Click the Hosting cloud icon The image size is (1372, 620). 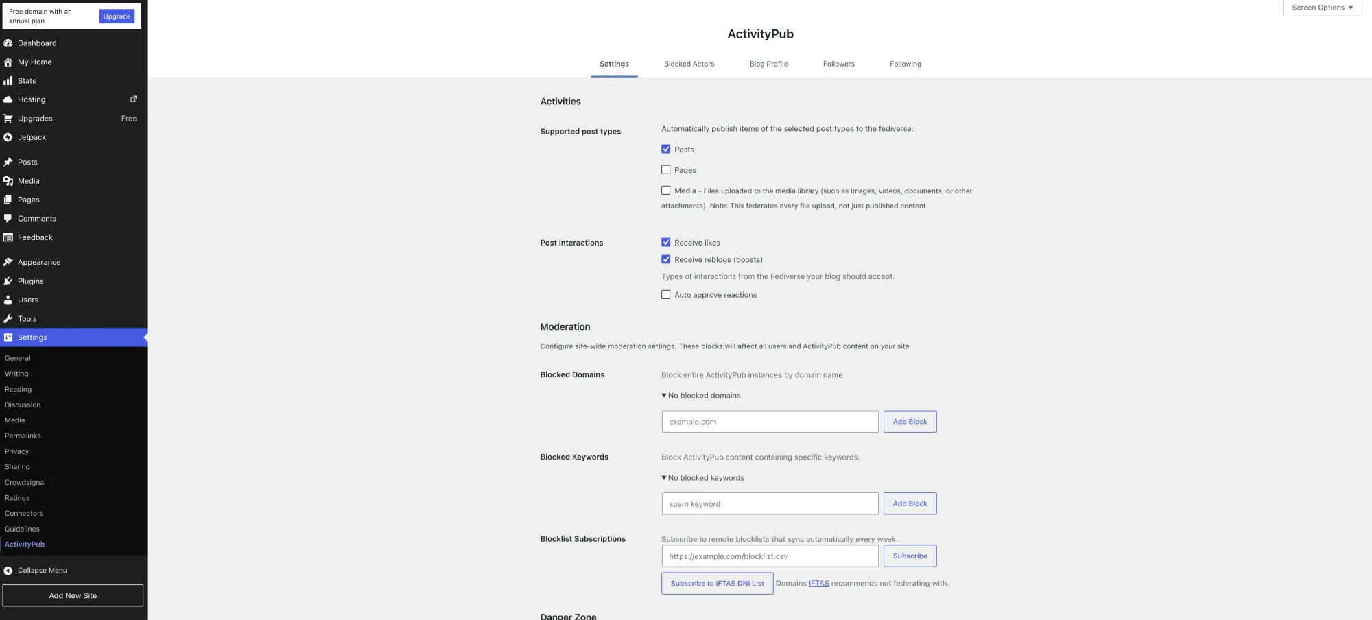click(8, 99)
